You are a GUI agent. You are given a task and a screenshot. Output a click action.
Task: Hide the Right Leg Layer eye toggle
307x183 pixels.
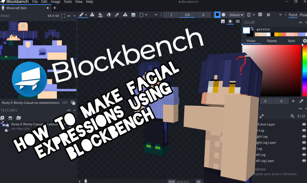pyautogui.click(x=304, y=142)
